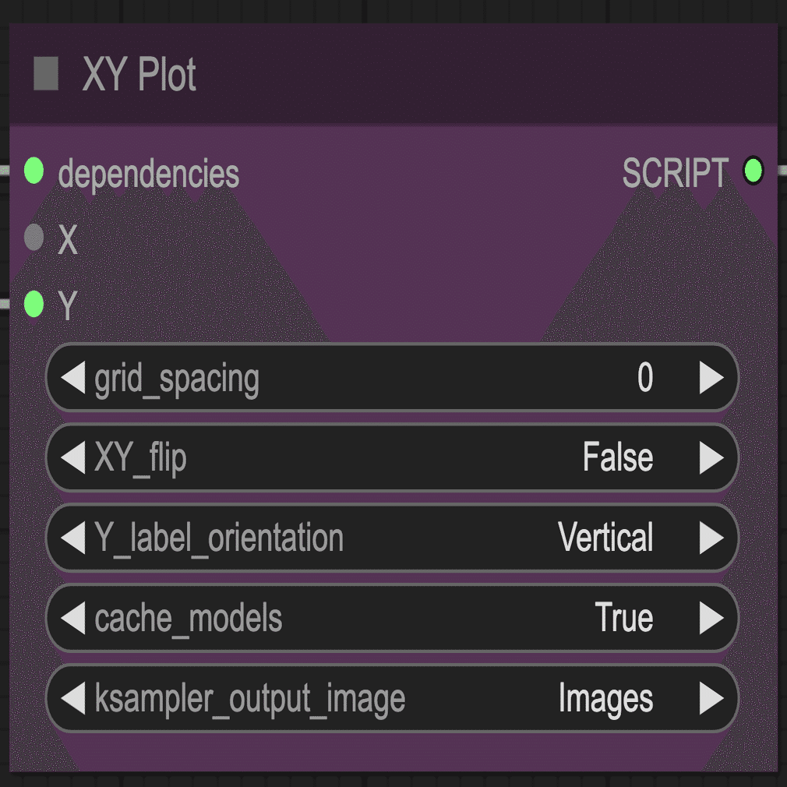The image size is (787, 787).
Task: Select next ksampler_output_image option with right arrow
Action: pyautogui.click(x=711, y=698)
